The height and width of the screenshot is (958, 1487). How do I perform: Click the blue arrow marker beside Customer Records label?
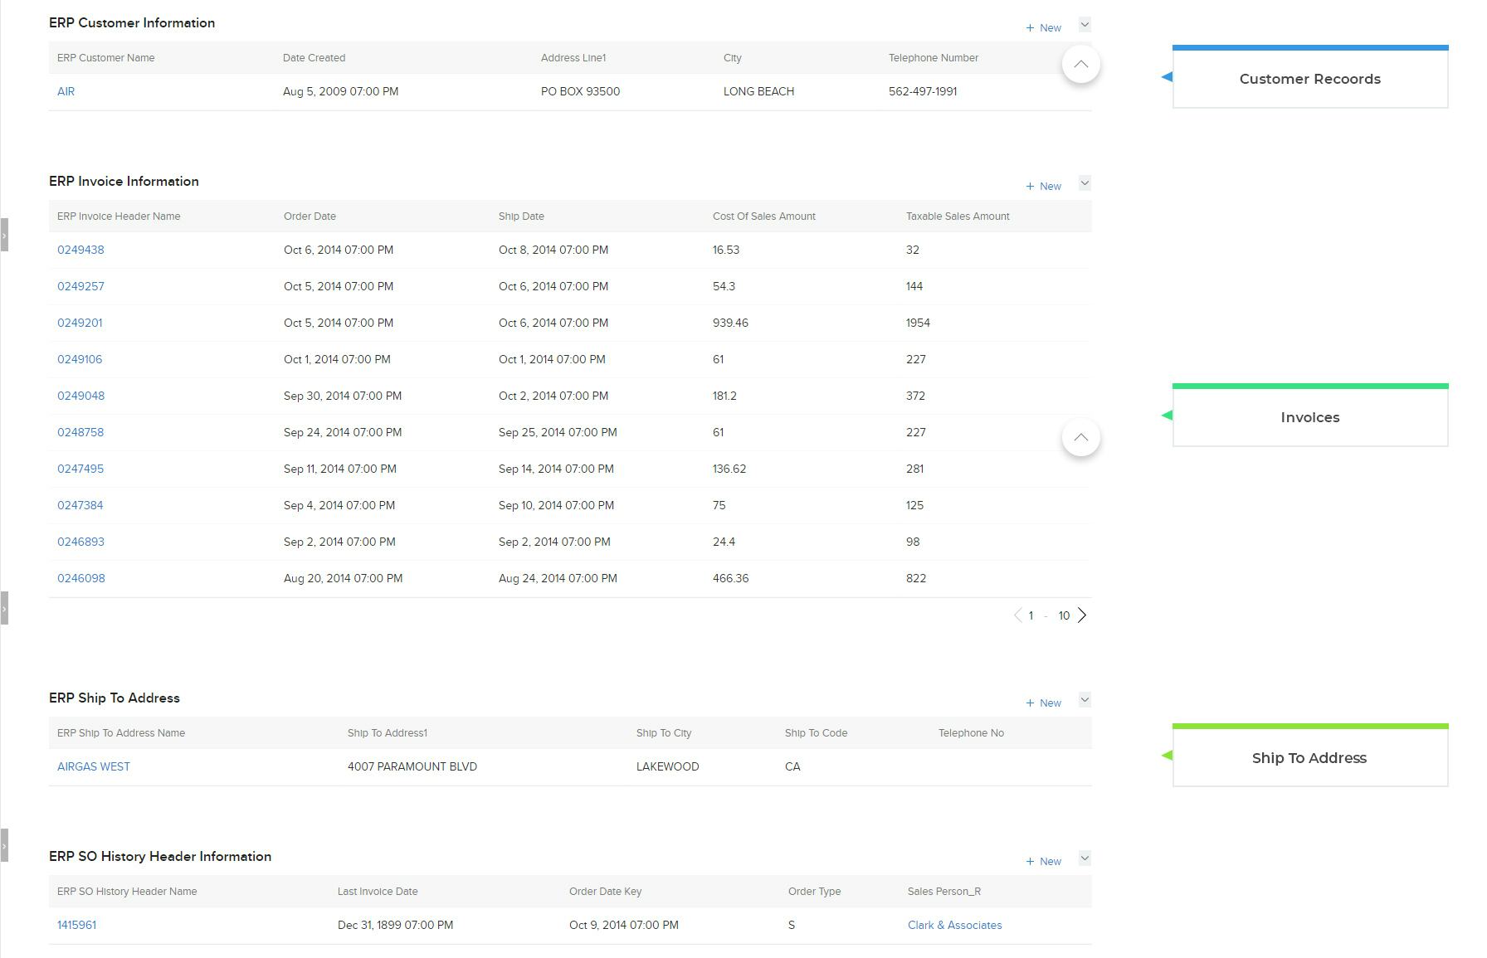click(x=1165, y=75)
